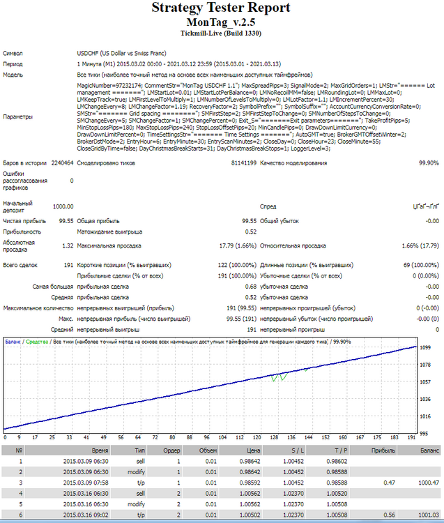Click "непрерывных выигрышей (прибыль)" label
Screen dimensions: 444x523
(x=125, y=308)
